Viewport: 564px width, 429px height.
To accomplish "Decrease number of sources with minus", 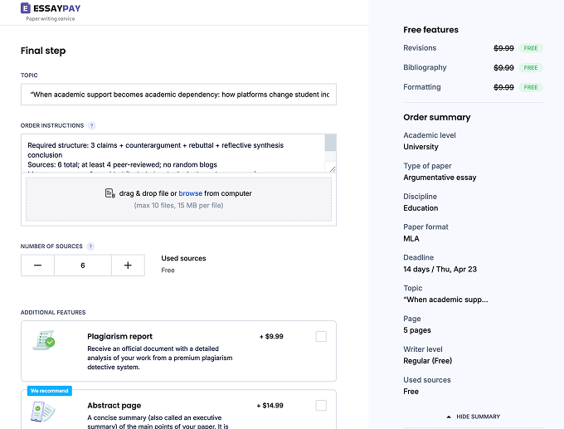I will pyautogui.click(x=37, y=266).
